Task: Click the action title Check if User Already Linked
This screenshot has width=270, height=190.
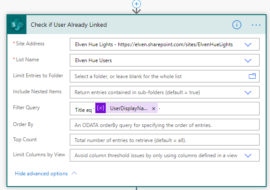Action: (x=69, y=25)
